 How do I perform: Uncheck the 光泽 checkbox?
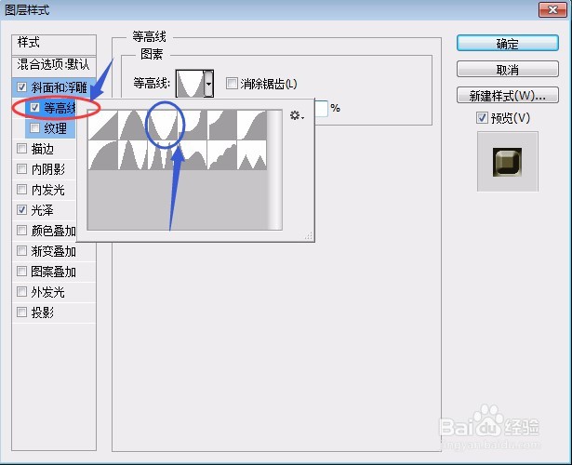point(22,209)
